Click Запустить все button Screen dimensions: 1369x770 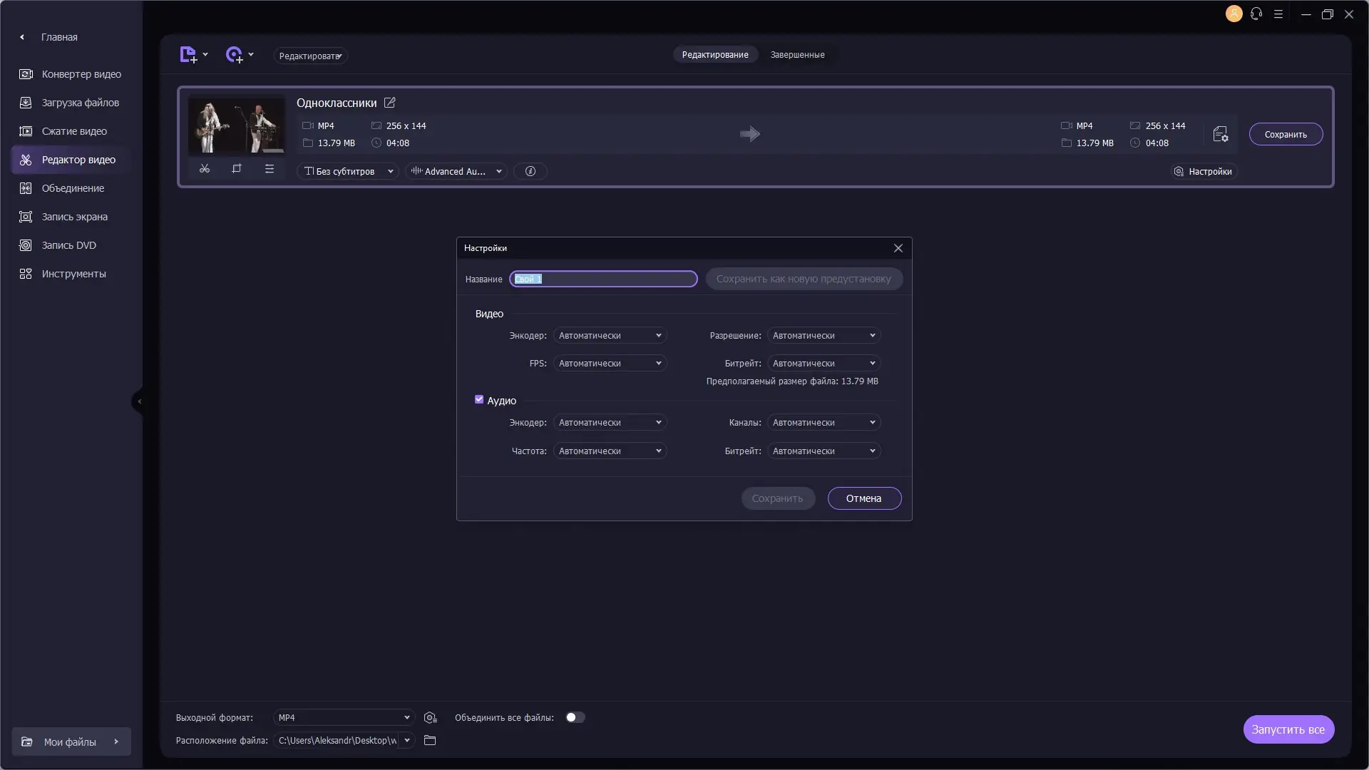point(1288,729)
